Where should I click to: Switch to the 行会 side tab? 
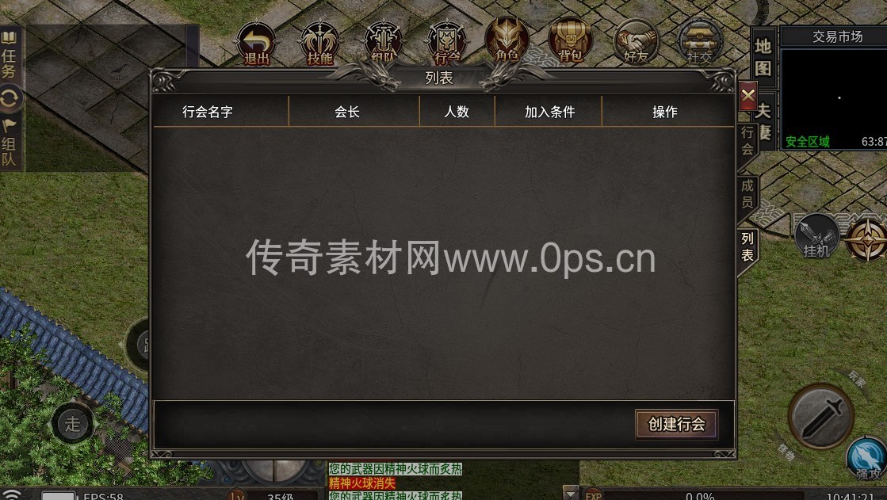[x=747, y=140]
